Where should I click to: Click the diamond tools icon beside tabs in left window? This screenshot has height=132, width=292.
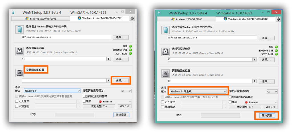pyautogui.click(x=132, y=18)
